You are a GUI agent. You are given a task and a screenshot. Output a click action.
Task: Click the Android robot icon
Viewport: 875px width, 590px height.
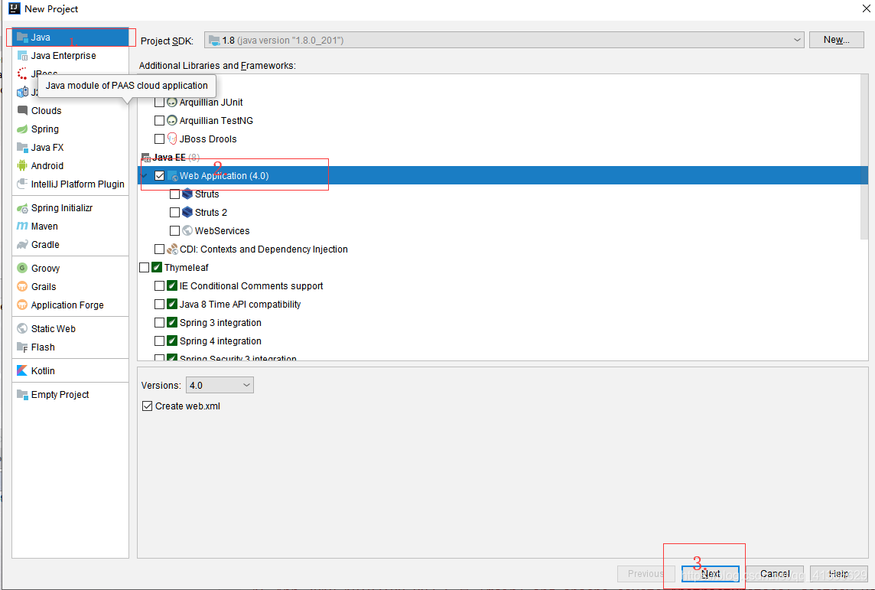click(x=22, y=166)
